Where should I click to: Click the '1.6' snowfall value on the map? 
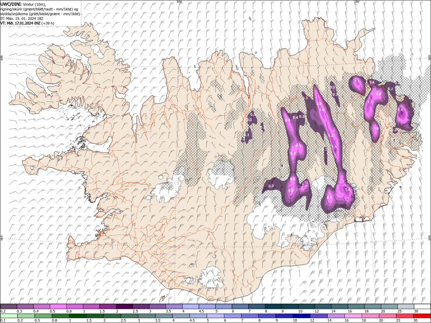(x=401, y=110)
